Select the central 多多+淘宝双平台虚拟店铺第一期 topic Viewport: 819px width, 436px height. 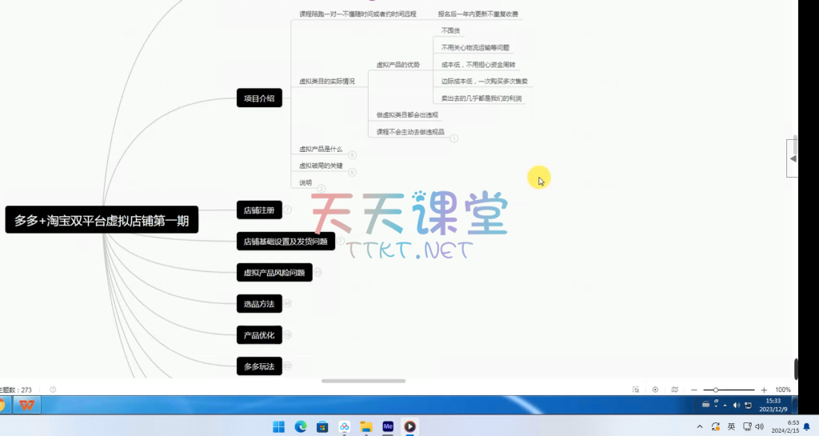[x=102, y=221]
